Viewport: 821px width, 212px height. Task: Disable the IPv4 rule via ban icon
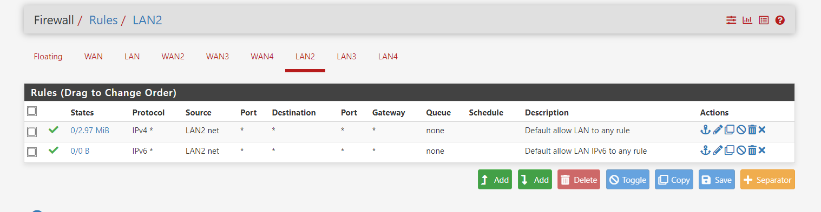(741, 129)
